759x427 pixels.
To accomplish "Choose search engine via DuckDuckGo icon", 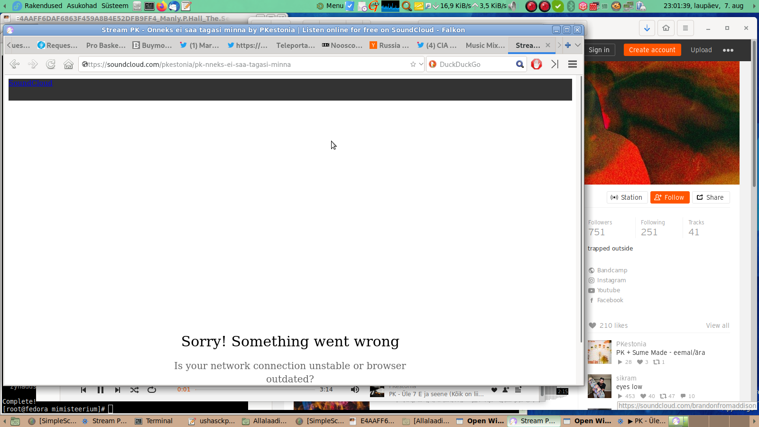I will click(433, 64).
